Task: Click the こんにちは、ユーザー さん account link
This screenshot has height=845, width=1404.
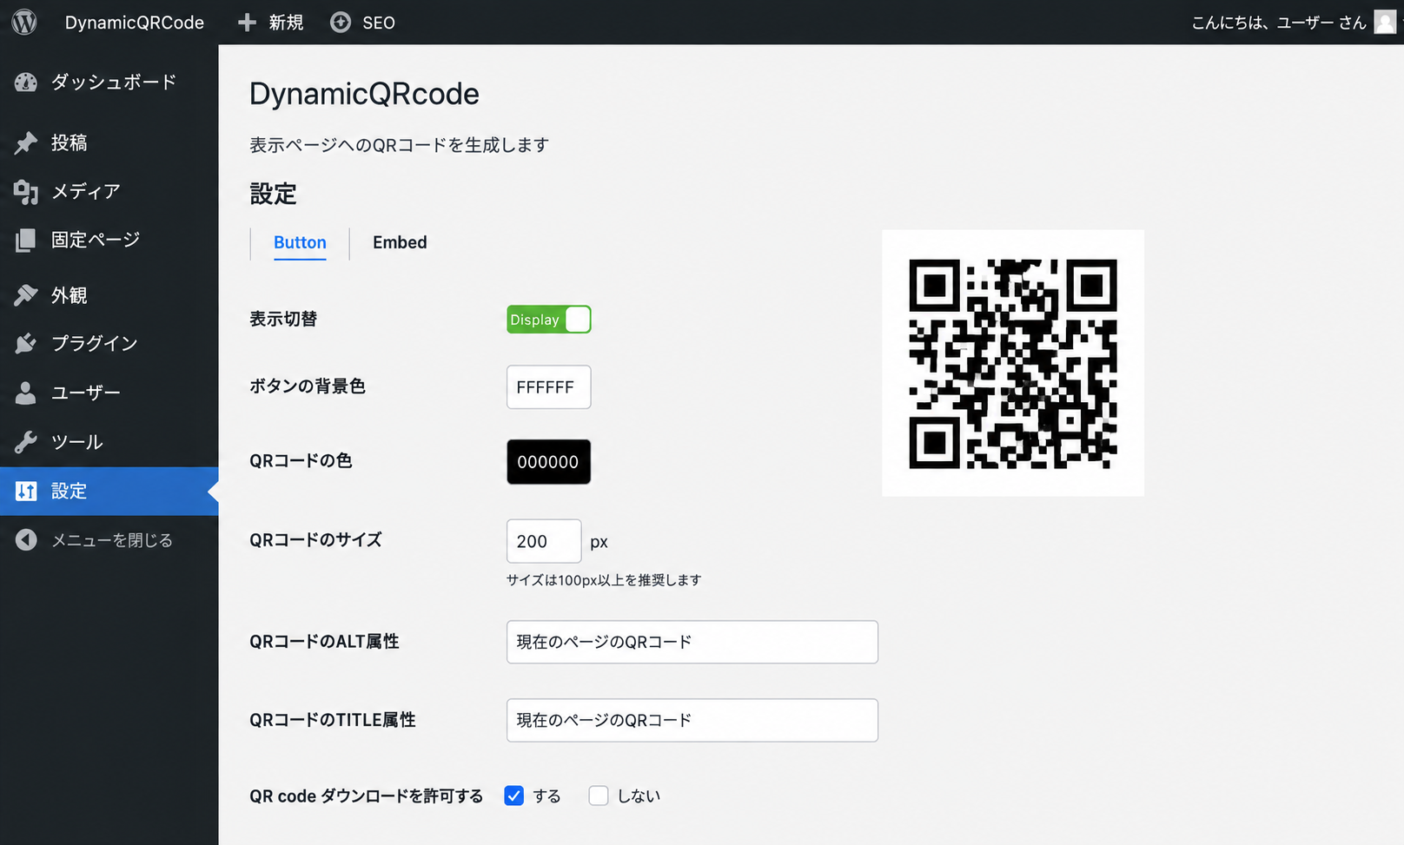Action: tap(1279, 23)
